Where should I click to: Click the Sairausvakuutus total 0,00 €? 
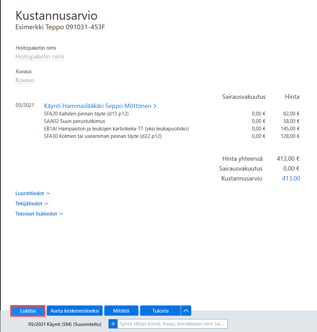coord(291,169)
